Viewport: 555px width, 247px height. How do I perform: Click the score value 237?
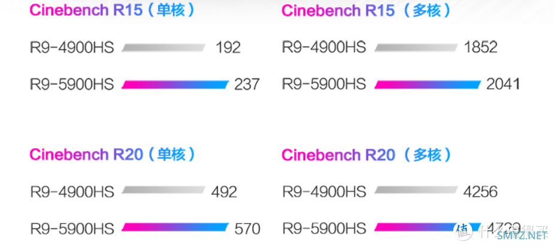247,85
